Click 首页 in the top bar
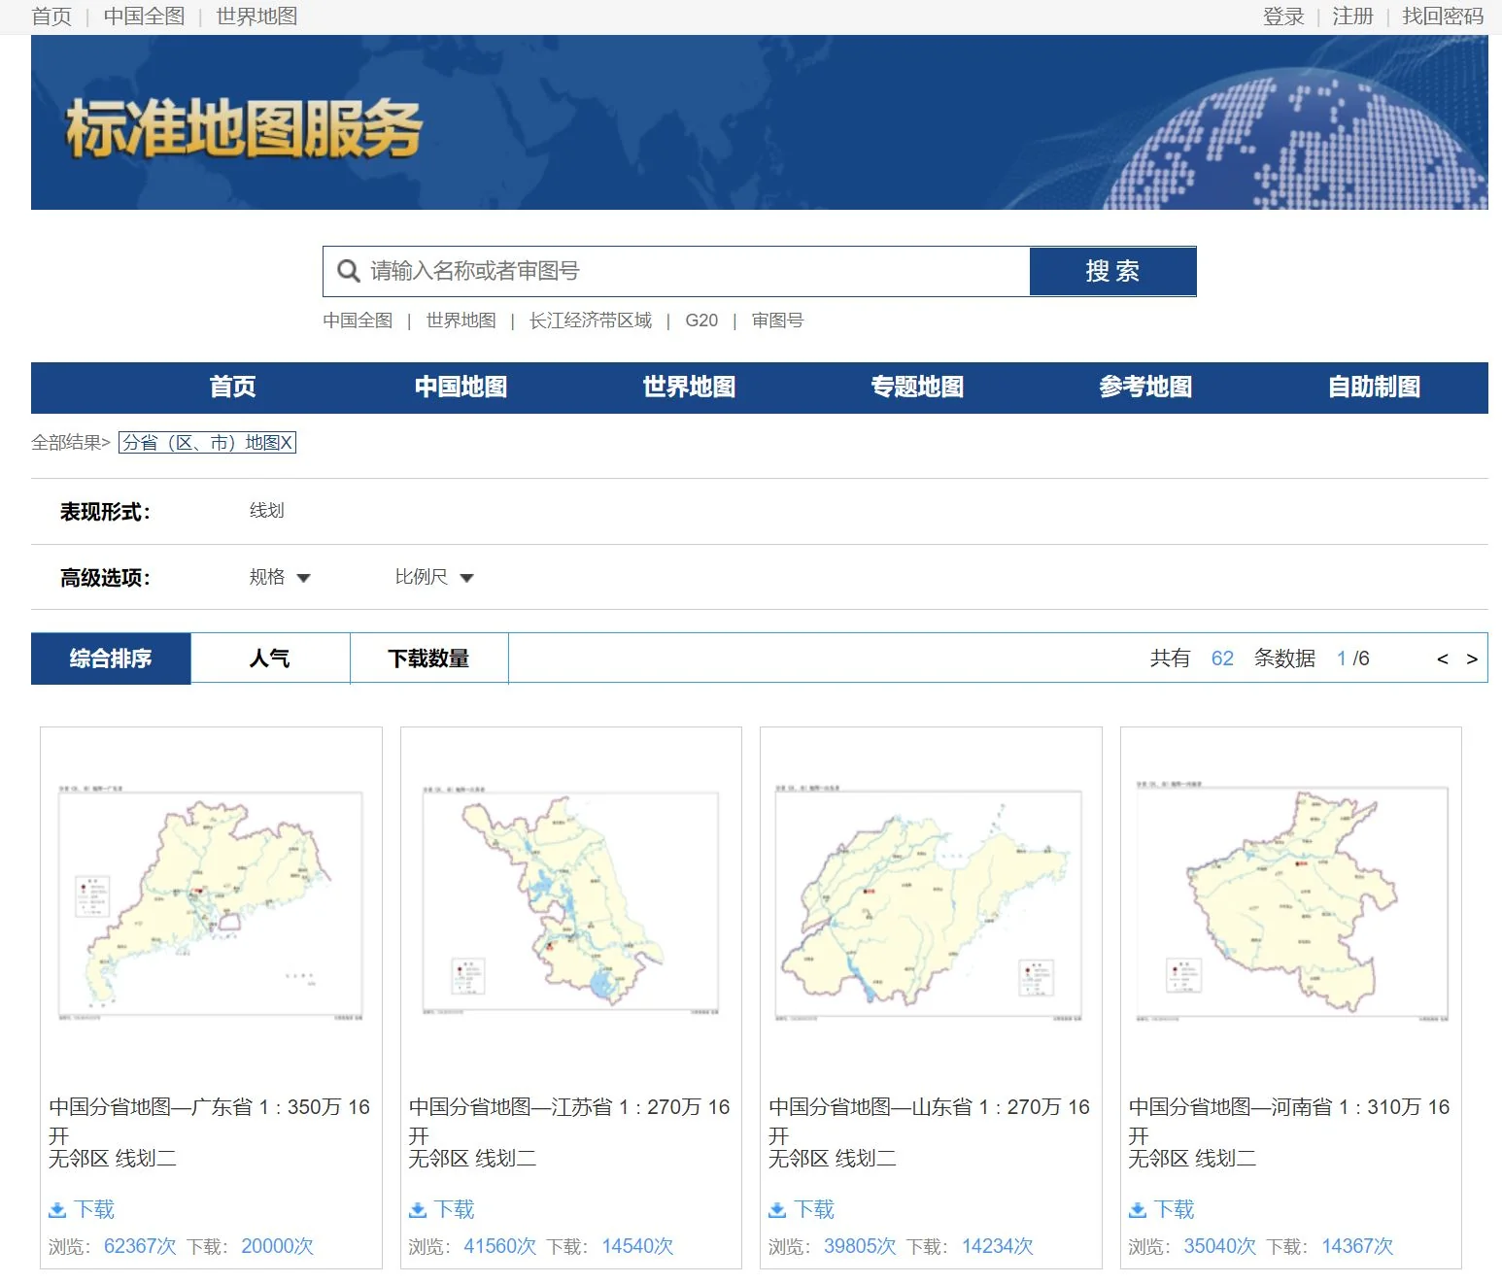This screenshot has height=1283, width=1502. [51, 17]
